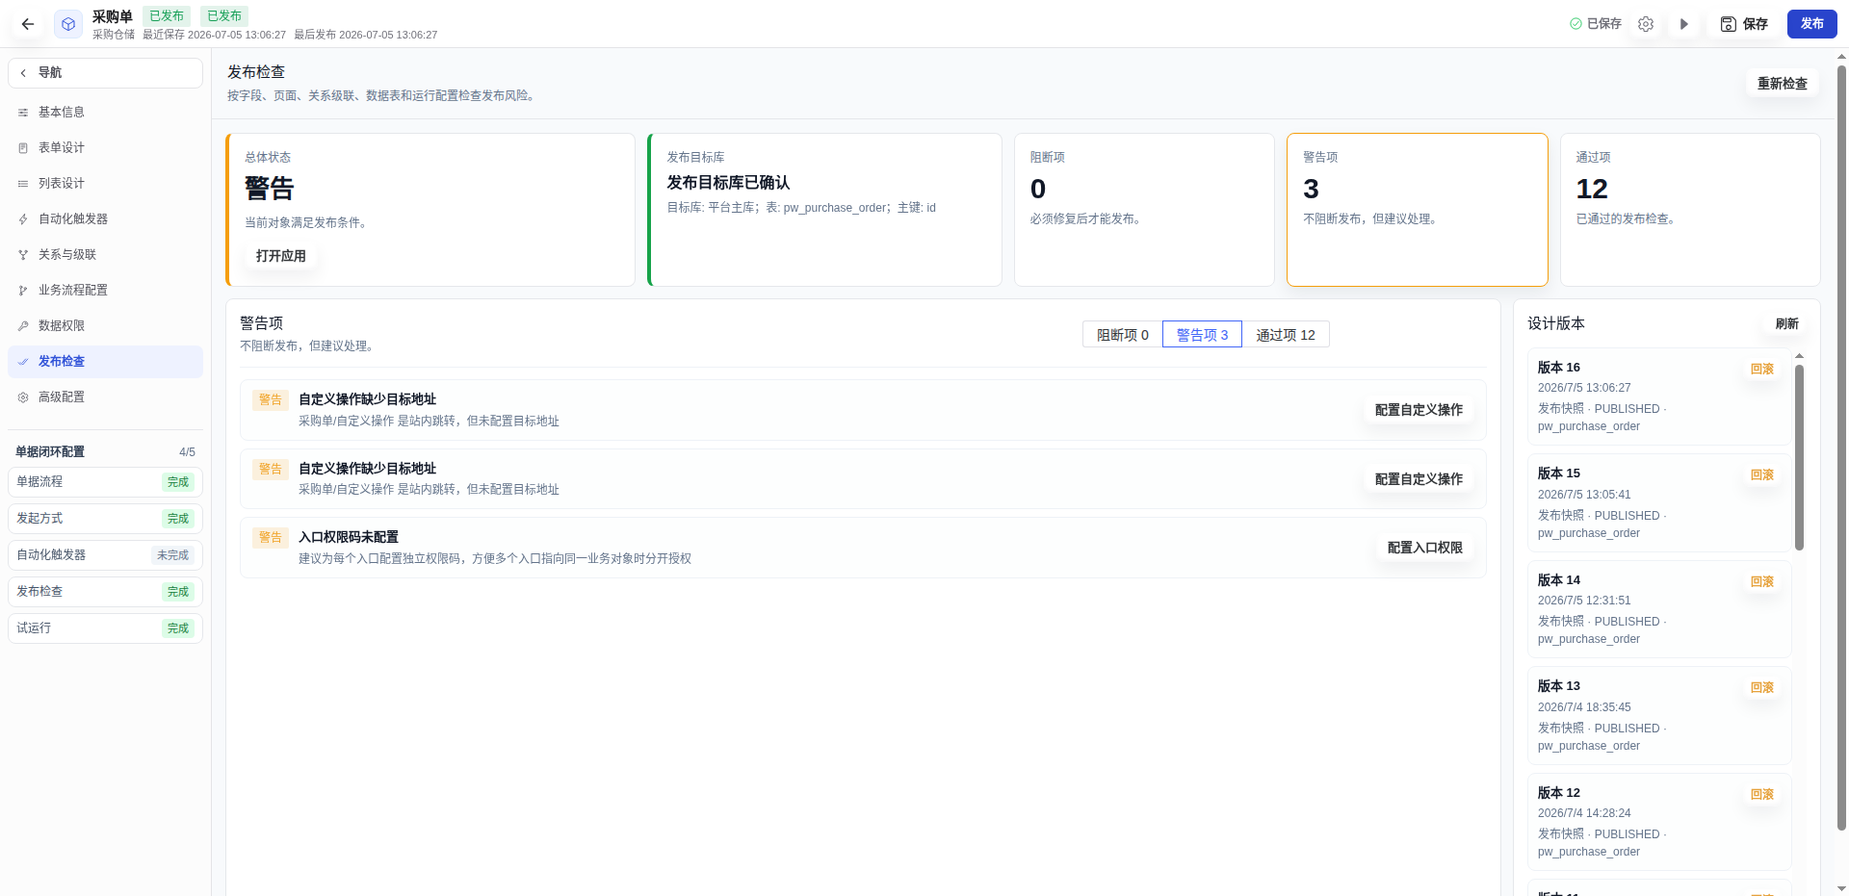Screen dimensions: 1849x896
Task: Click the back arrow icon
Action: [x=28, y=24]
